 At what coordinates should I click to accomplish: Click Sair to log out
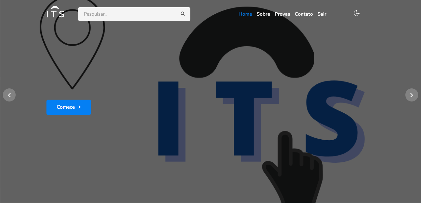[322, 14]
